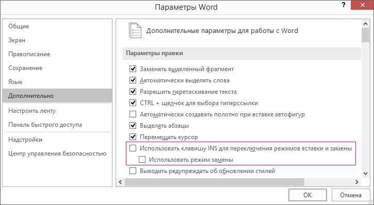Close the Параметры Word dialog
Viewport: 374px width, 205px height.
[x=362, y=5]
